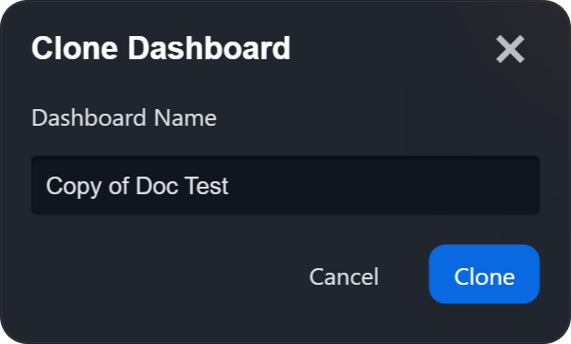The height and width of the screenshot is (344, 571).
Task: Click the word 'of' in the name field
Action: (118, 186)
